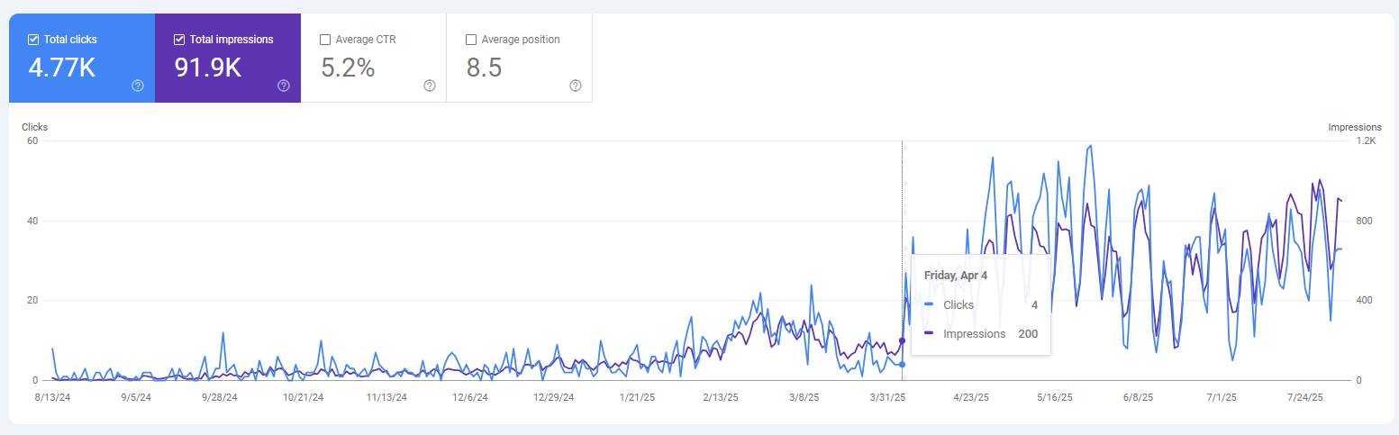Click the purple Impressions legend swatch in tooltip
Image resolution: width=1399 pixels, height=435 pixels.
point(930,334)
